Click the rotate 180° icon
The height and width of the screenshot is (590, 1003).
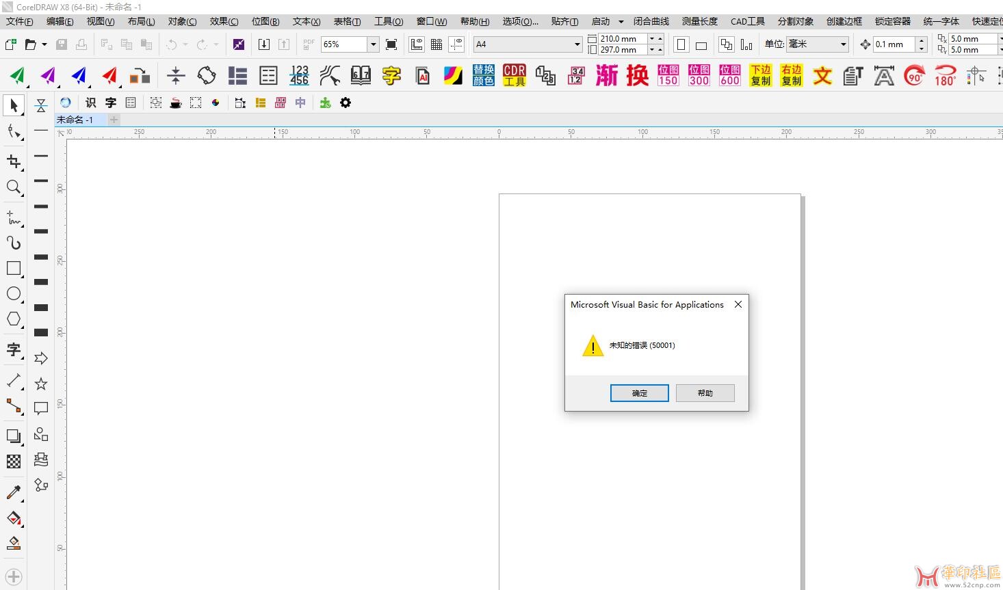tap(946, 75)
